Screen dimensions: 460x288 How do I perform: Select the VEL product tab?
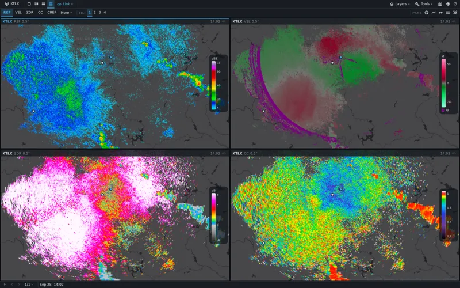click(18, 13)
